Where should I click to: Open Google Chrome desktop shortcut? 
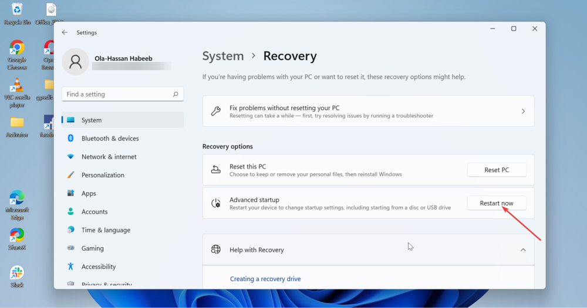tap(17, 55)
